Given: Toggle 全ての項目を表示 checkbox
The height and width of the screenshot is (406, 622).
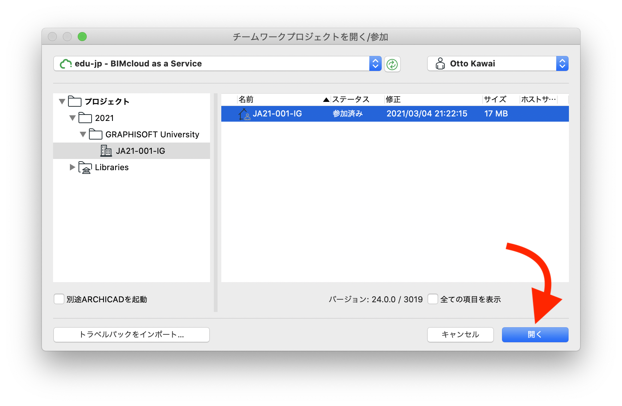Looking at the screenshot, I should click(x=433, y=299).
